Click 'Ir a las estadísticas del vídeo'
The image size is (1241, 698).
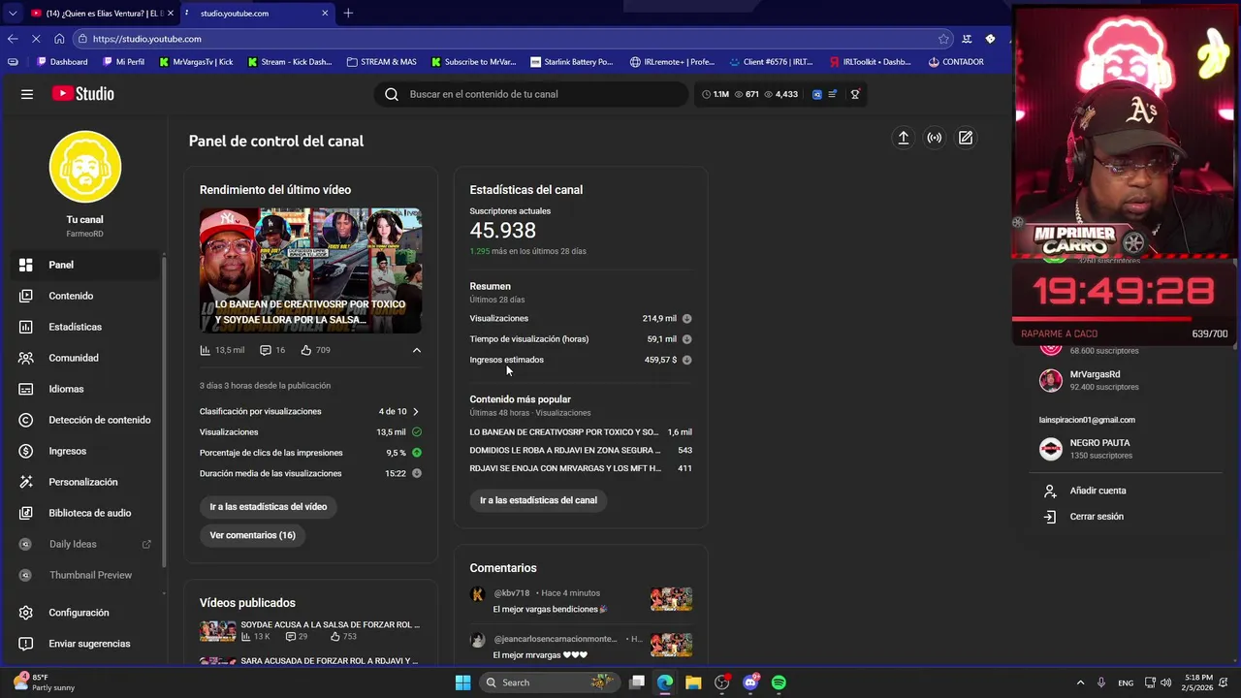click(269, 506)
